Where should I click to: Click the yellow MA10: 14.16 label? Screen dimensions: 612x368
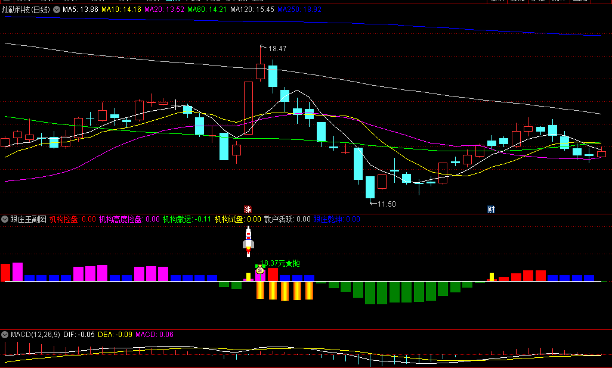(121, 10)
